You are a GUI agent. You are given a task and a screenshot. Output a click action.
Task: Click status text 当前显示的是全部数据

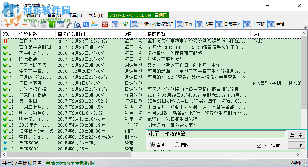point(70,163)
